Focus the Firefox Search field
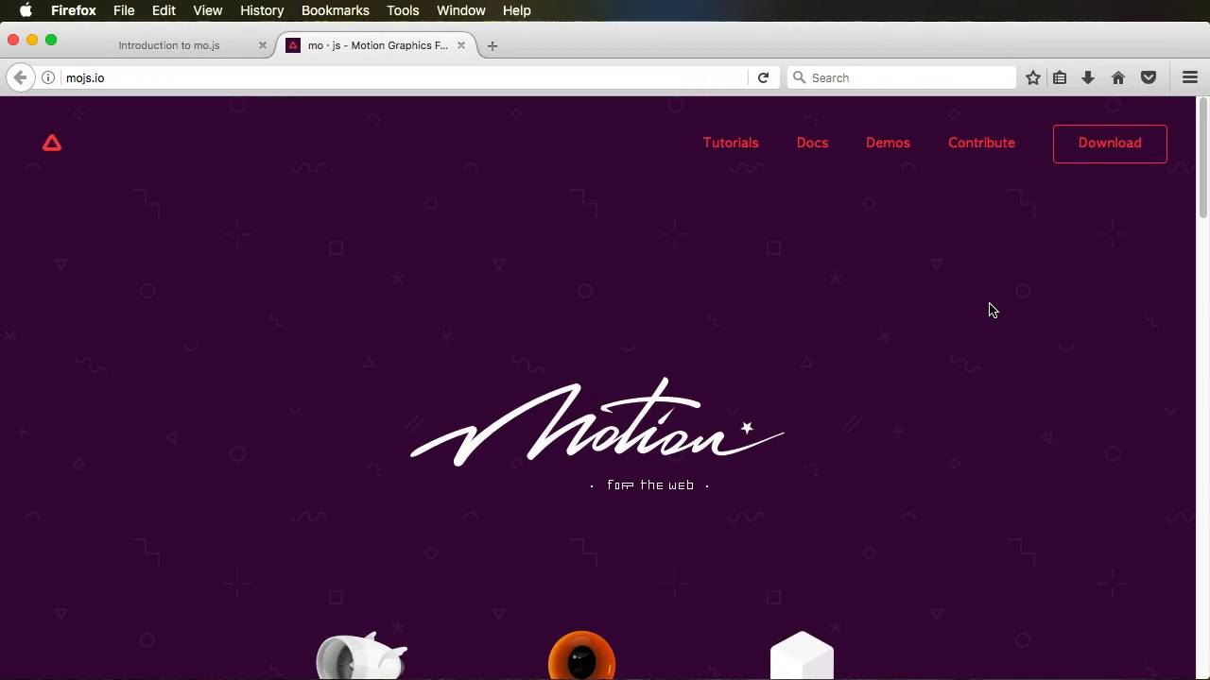Image resolution: width=1210 pixels, height=680 pixels. click(902, 77)
